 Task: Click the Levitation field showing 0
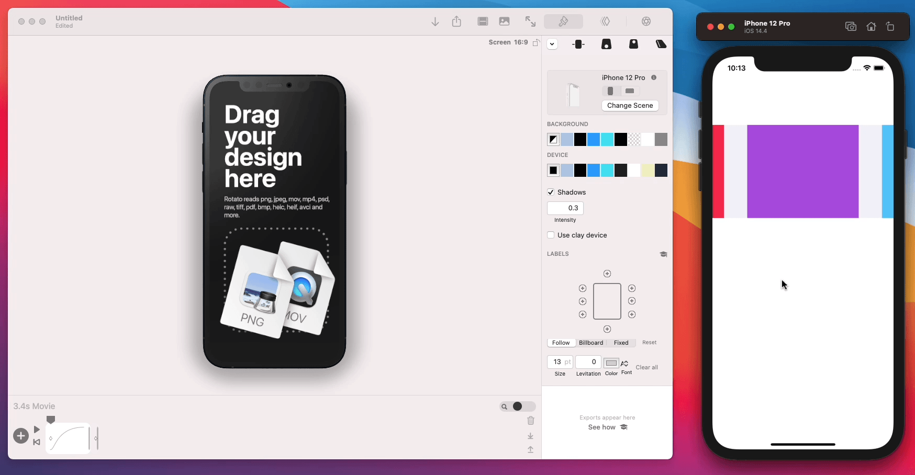(x=588, y=362)
